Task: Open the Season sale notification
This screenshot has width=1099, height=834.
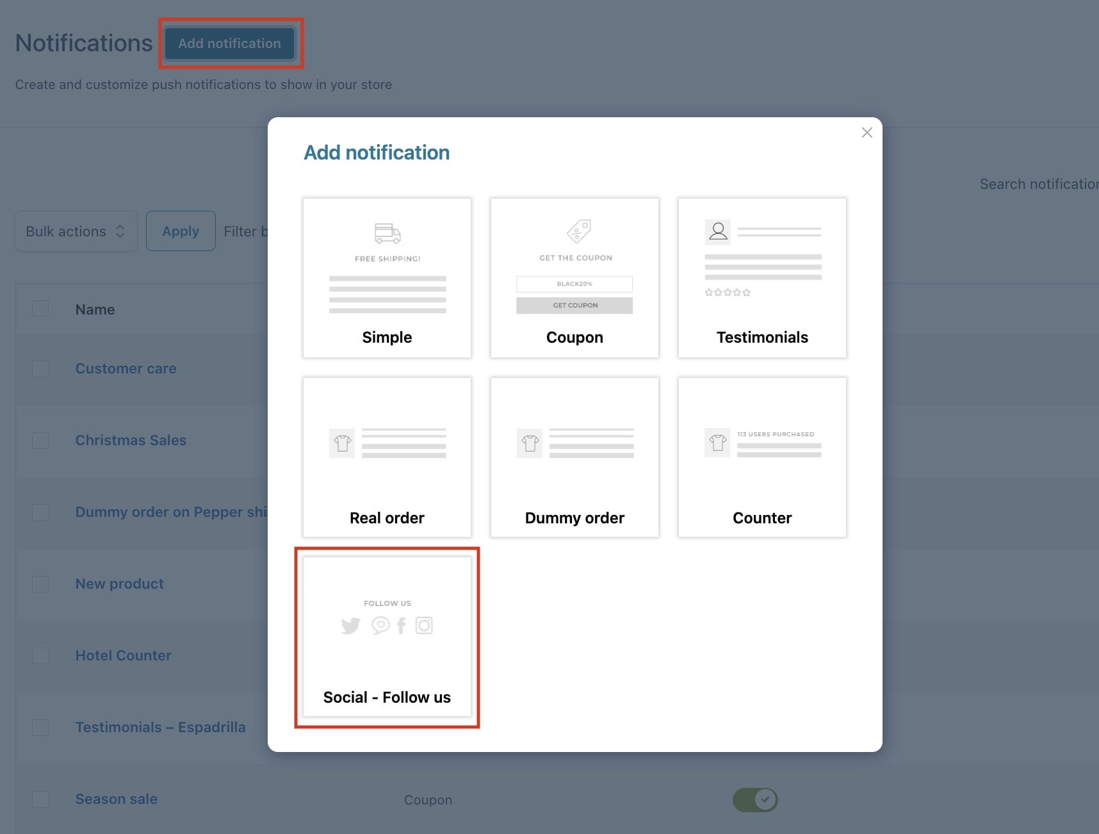Action: point(116,799)
